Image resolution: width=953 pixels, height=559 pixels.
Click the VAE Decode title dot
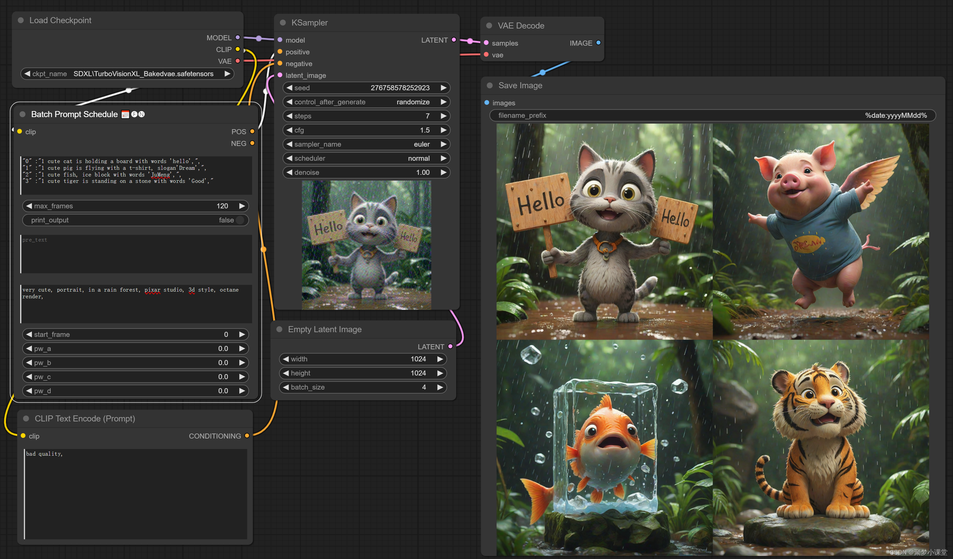489,26
